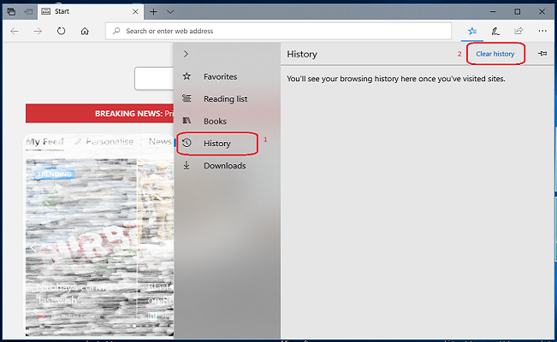This screenshot has width=557, height=342.
Task: Select the Start tab
Action: [90, 11]
